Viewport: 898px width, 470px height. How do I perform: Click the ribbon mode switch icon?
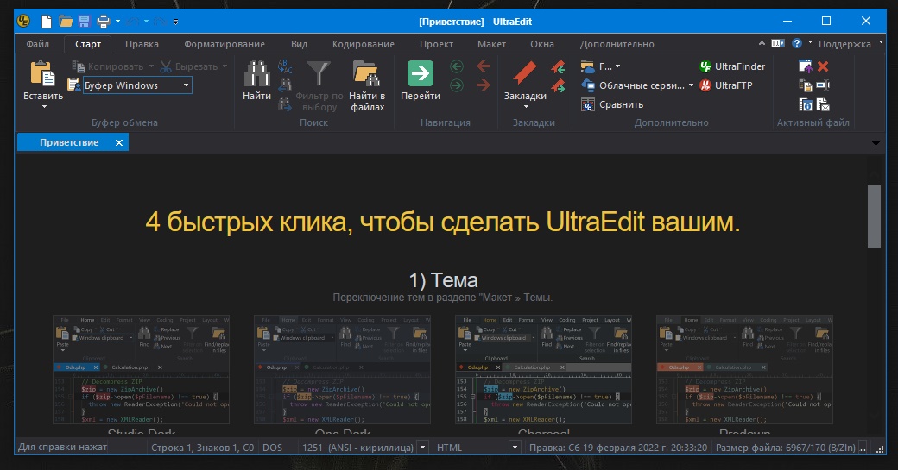(778, 43)
